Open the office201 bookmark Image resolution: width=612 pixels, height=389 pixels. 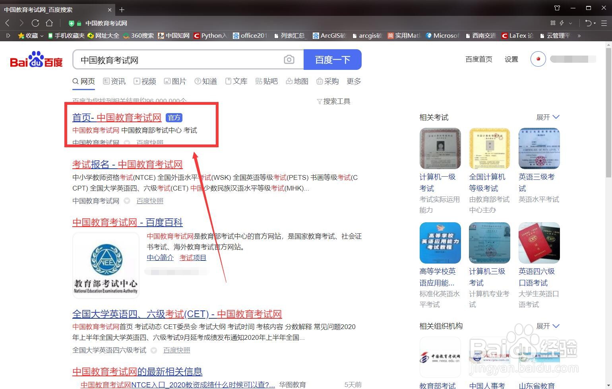(251, 36)
